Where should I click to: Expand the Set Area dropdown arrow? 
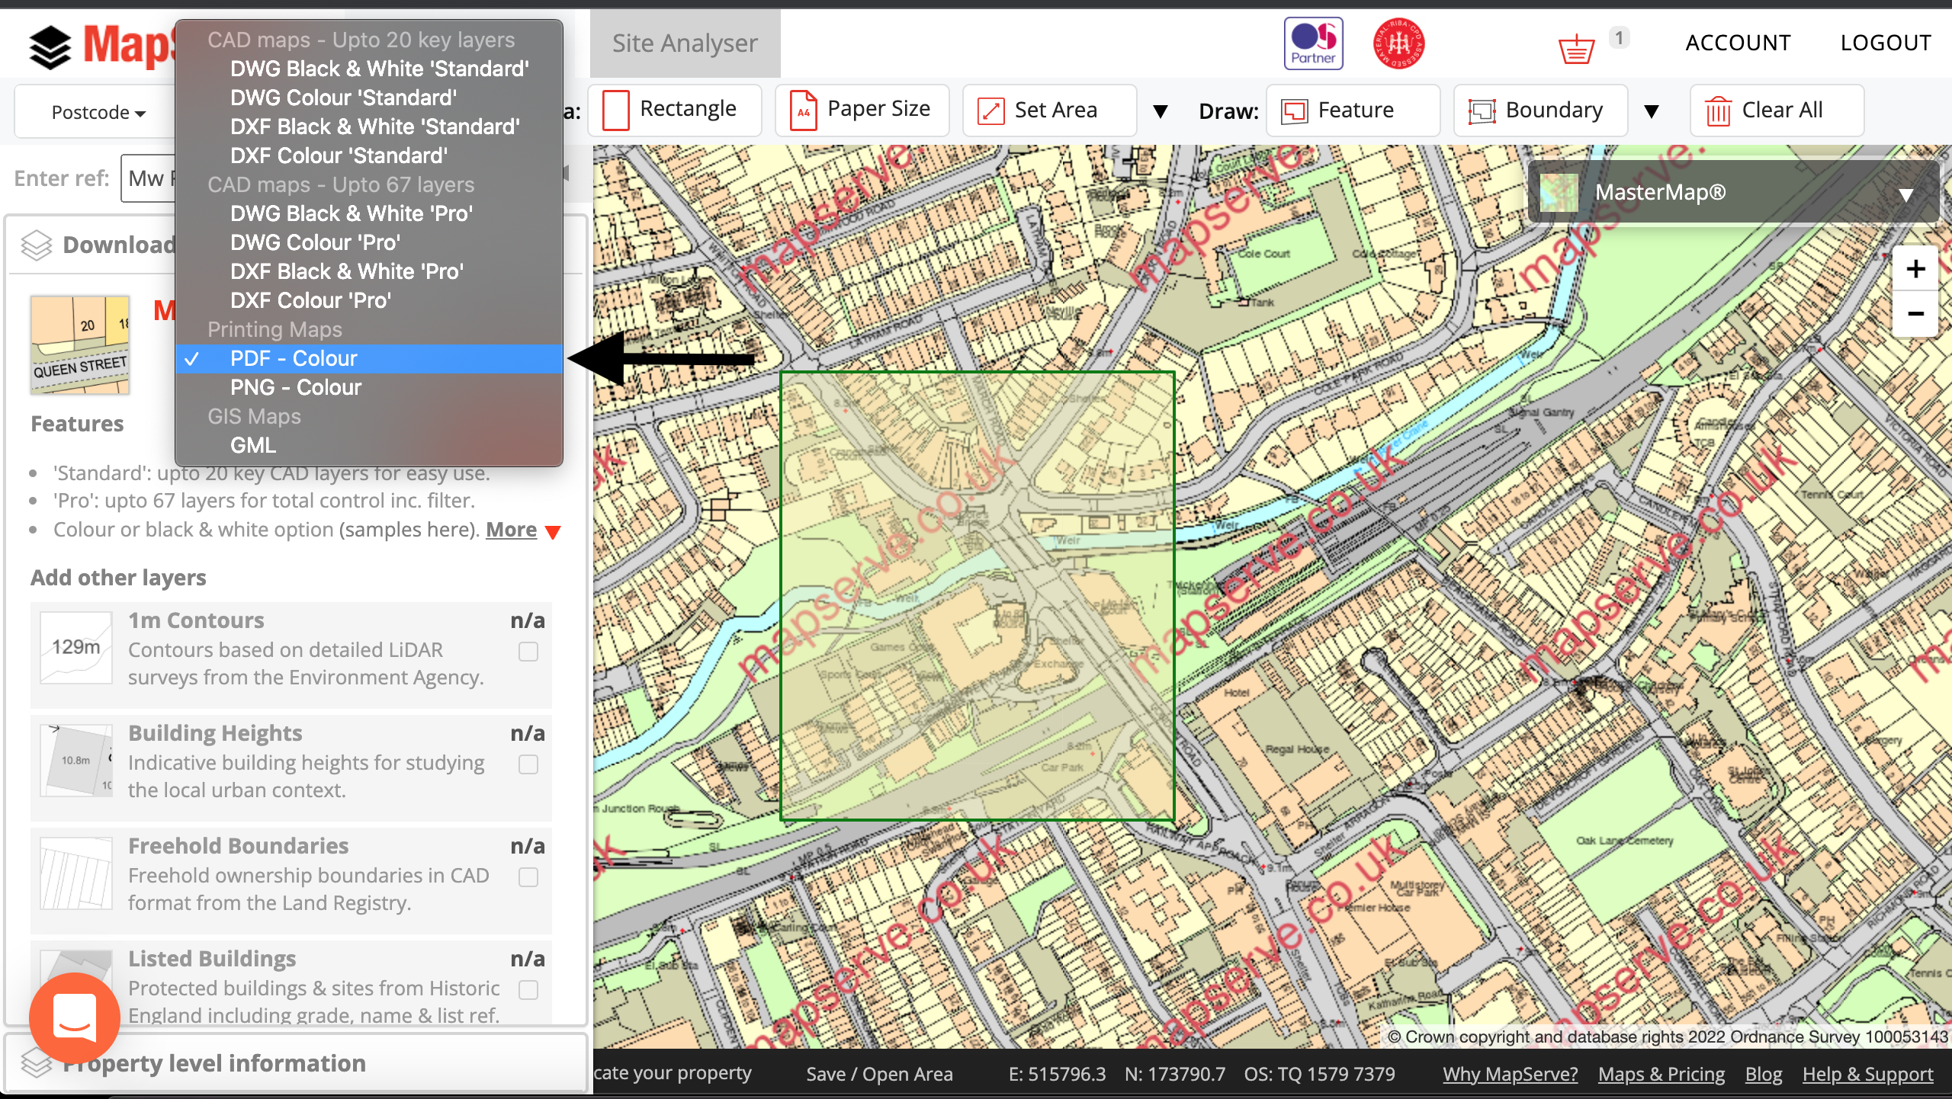1161,112
